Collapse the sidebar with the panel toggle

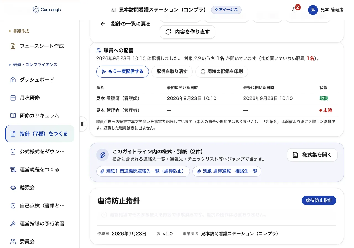pos(83,124)
